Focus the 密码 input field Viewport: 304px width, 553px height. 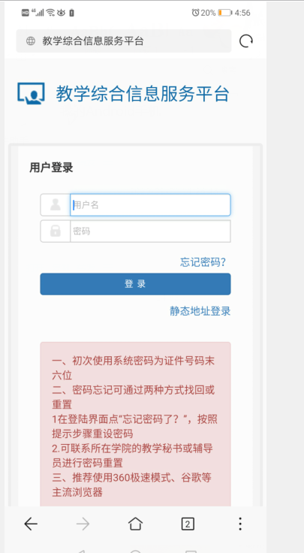[150, 231]
